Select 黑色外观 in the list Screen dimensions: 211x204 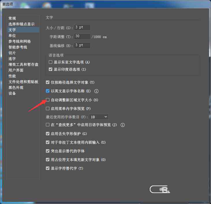16,88
